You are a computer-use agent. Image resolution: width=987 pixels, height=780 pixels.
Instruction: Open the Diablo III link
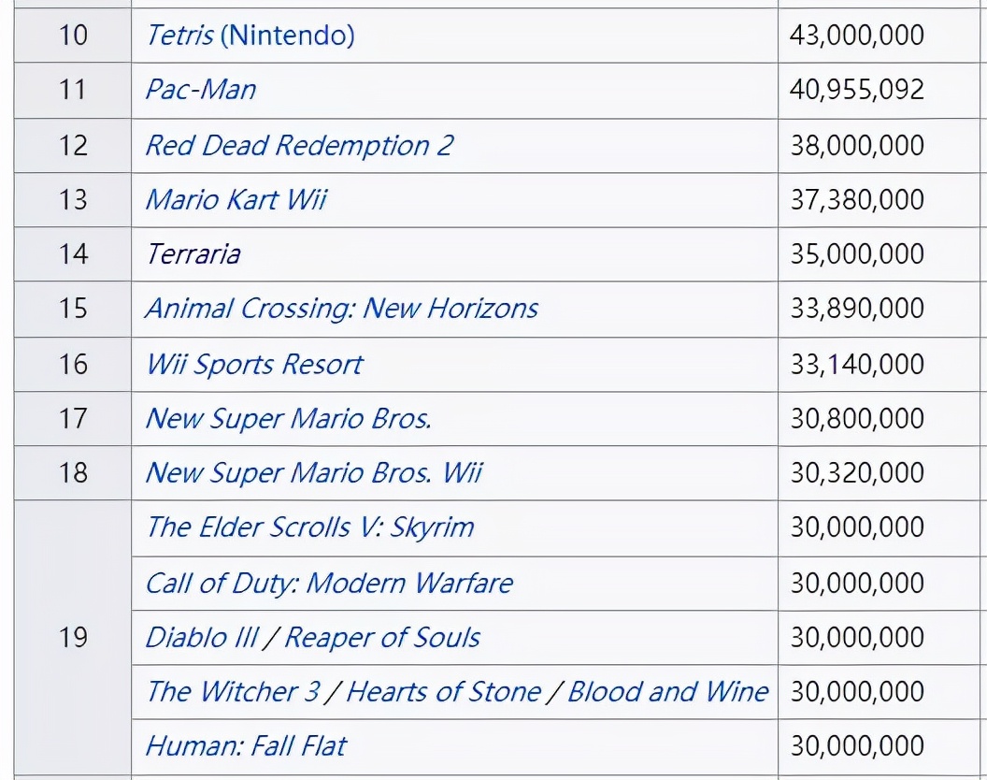pyautogui.click(x=200, y=637)
